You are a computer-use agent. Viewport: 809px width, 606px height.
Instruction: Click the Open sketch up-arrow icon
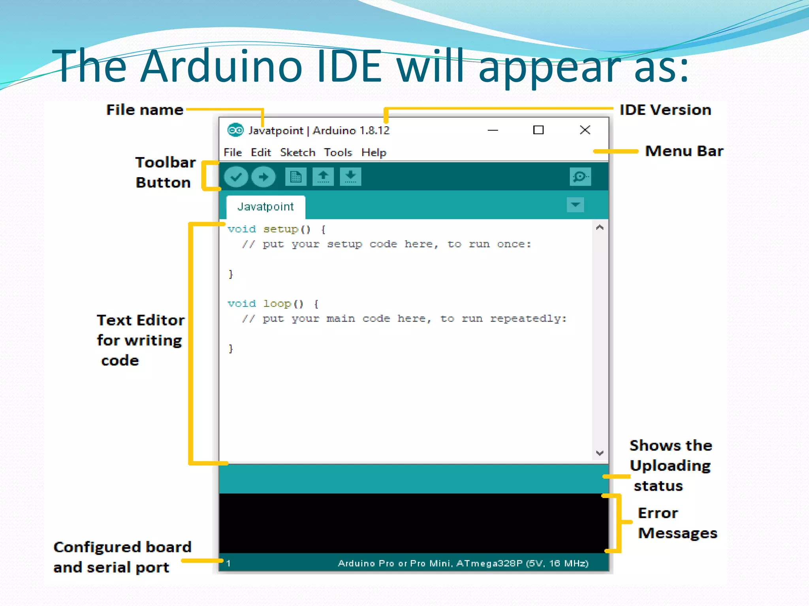323,177
